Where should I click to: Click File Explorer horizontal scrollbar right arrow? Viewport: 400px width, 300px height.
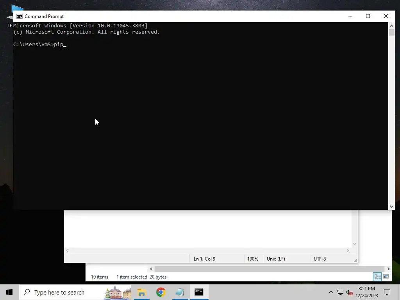(388, 269)
